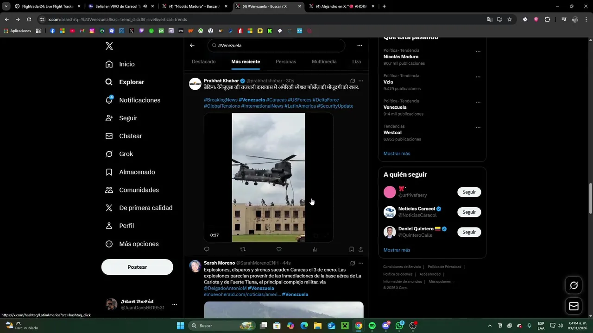Viewport: 593px width, 333px height.
Task: Click the Postear button
Action: tap(137, 267)
